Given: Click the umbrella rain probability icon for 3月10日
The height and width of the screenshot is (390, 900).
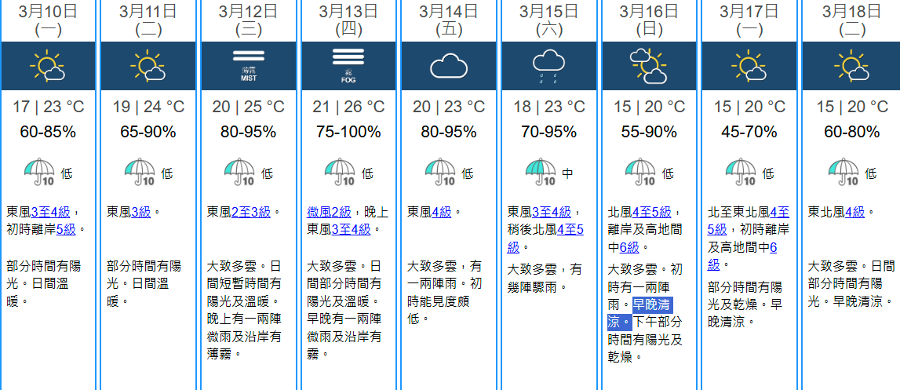Looking at the screenshot, I should coord(38,170).
